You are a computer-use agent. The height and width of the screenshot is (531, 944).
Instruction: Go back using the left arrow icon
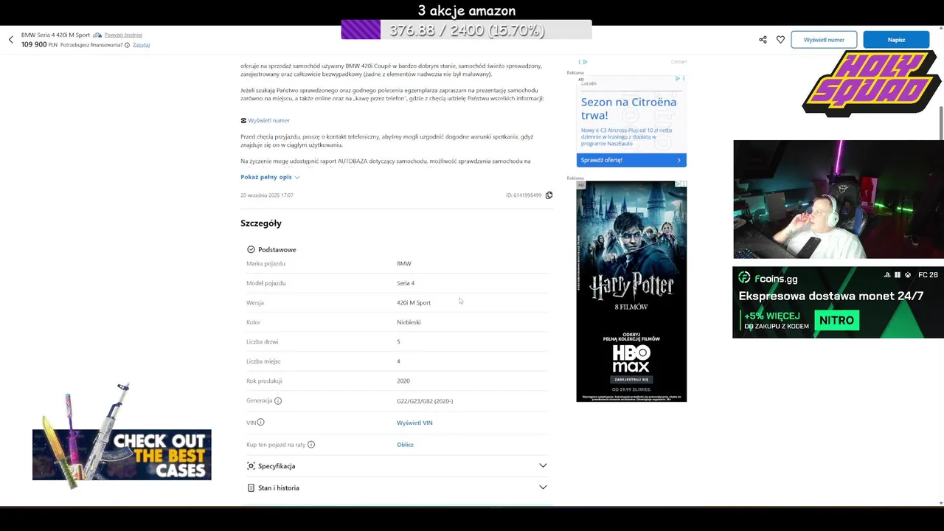(x=11, y=40)
